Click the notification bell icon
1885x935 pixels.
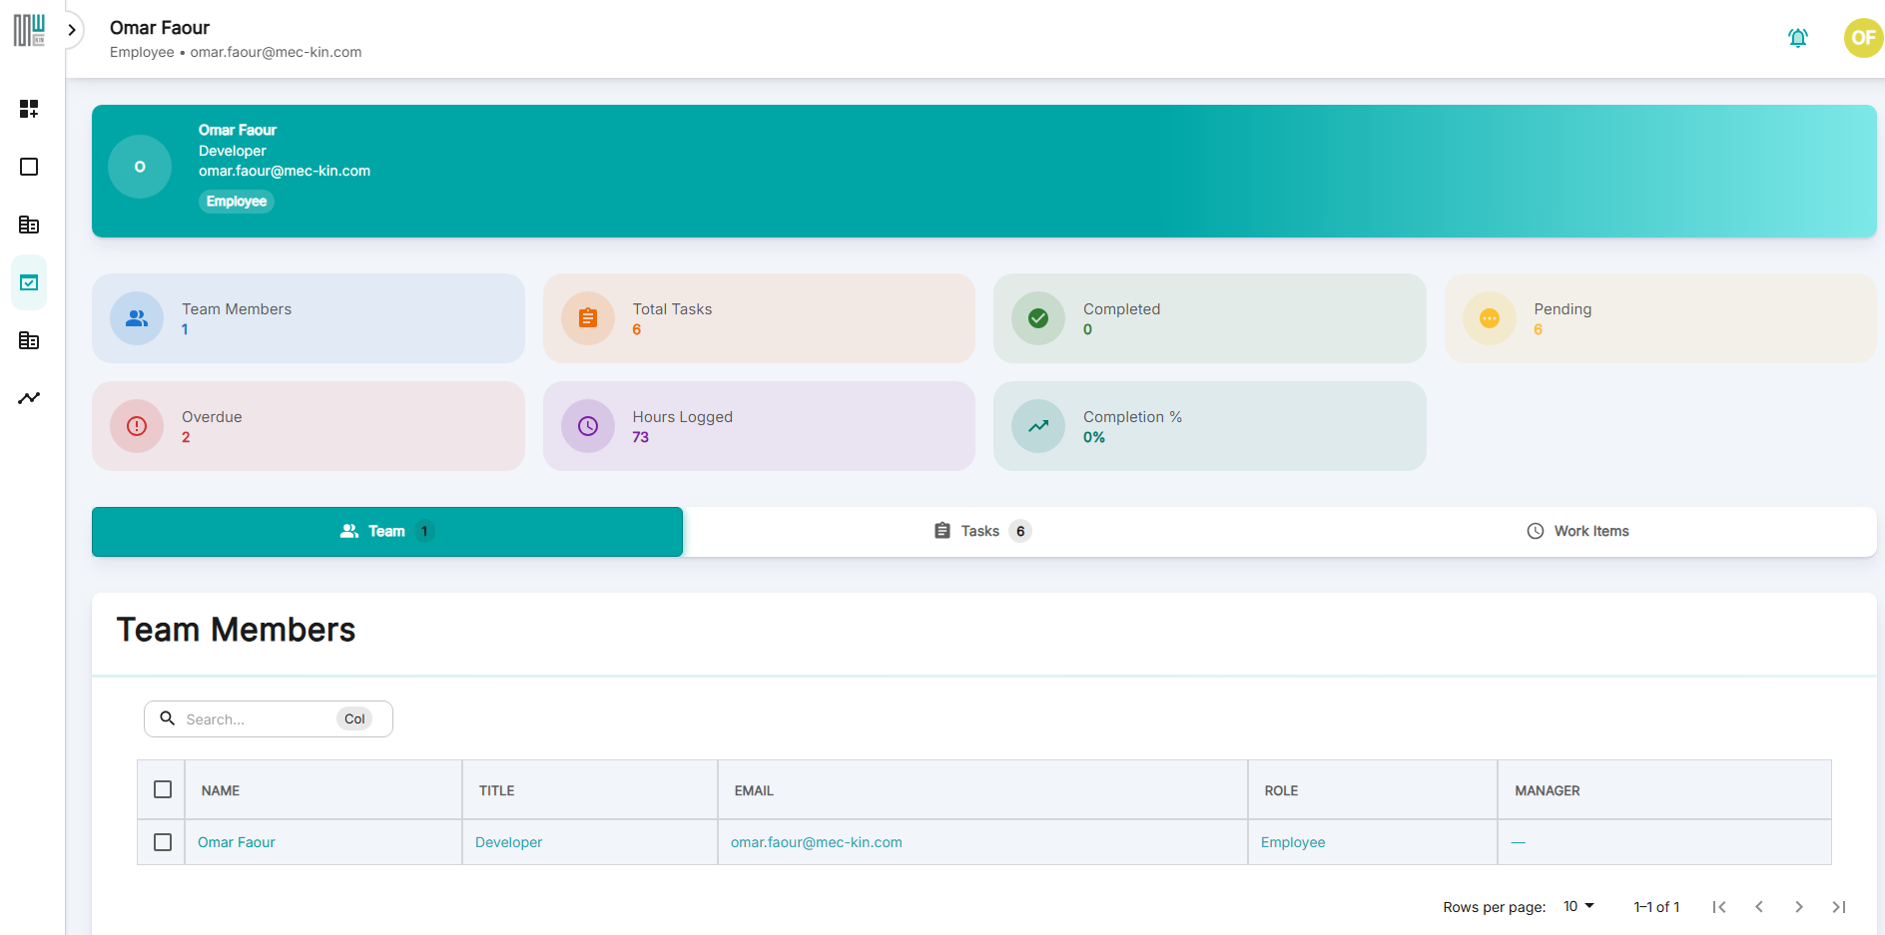[1797, 38]
